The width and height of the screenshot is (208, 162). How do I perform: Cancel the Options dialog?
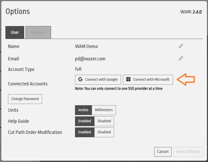pyautogui.click(x=163, y=152)
